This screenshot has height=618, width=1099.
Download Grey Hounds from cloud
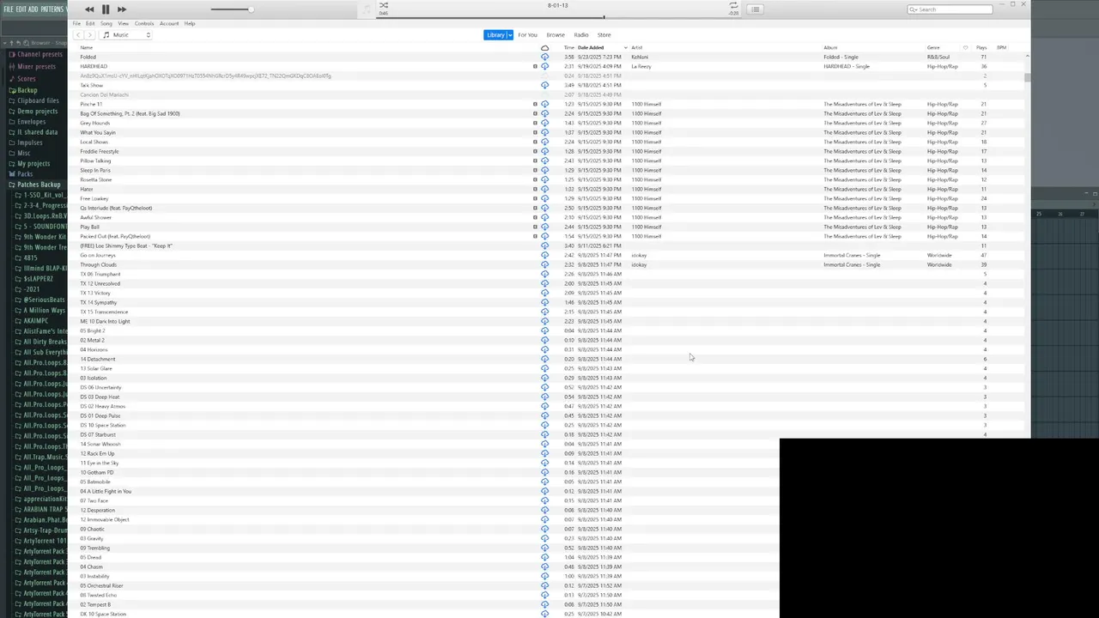(x=544, y=123)
